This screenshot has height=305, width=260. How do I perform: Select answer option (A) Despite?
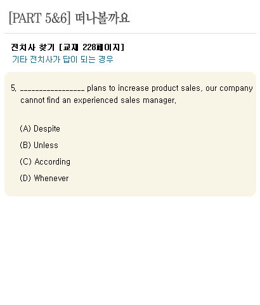pyautogui.click(x=40, y=129)
